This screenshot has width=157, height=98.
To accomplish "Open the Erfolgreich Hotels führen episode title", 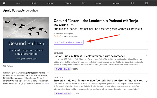I will [99, 81].
